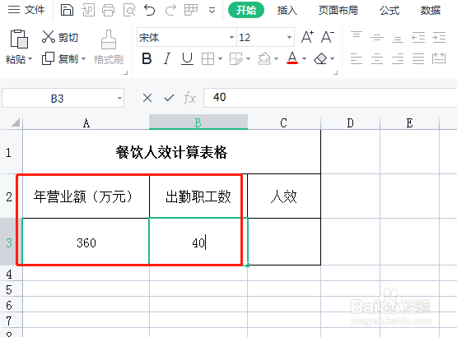Click the Save As export icon
The image size is (457, 337).
coord(88,10)
